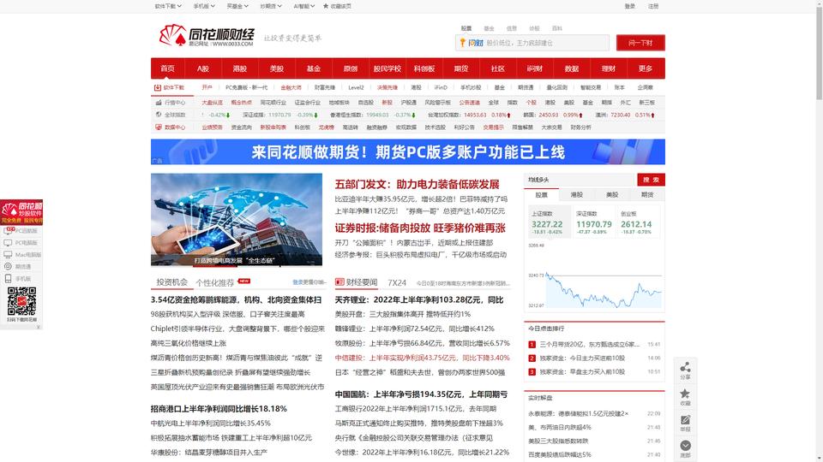Click the 期货通 icon in left widget
Viewport: 823px width, 462px height.
pos(8,267)
